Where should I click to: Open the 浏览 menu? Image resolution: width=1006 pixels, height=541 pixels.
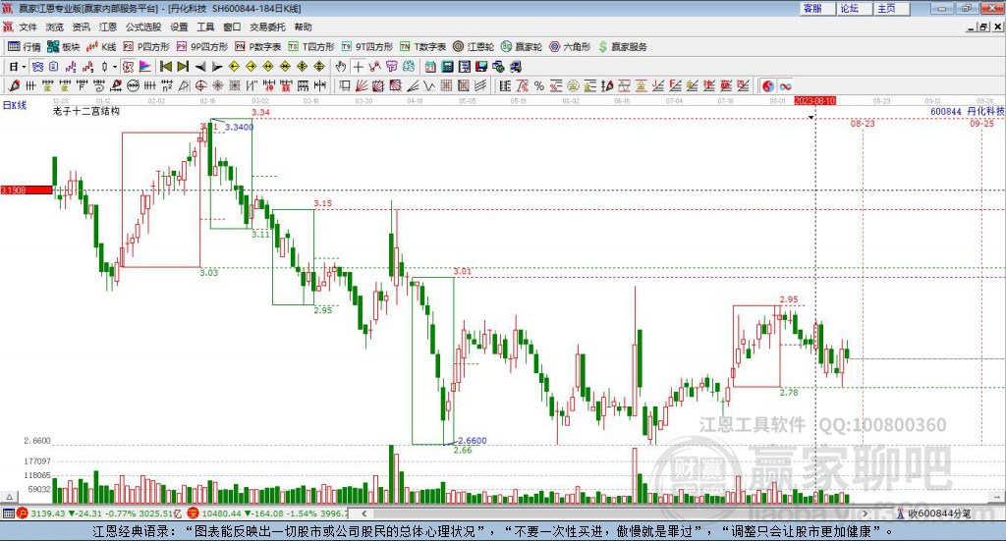coord(55,27)
